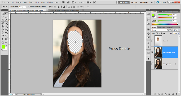
Task: Select the Lasso tool
Action: pyautogui.click(x=3, y=17)
